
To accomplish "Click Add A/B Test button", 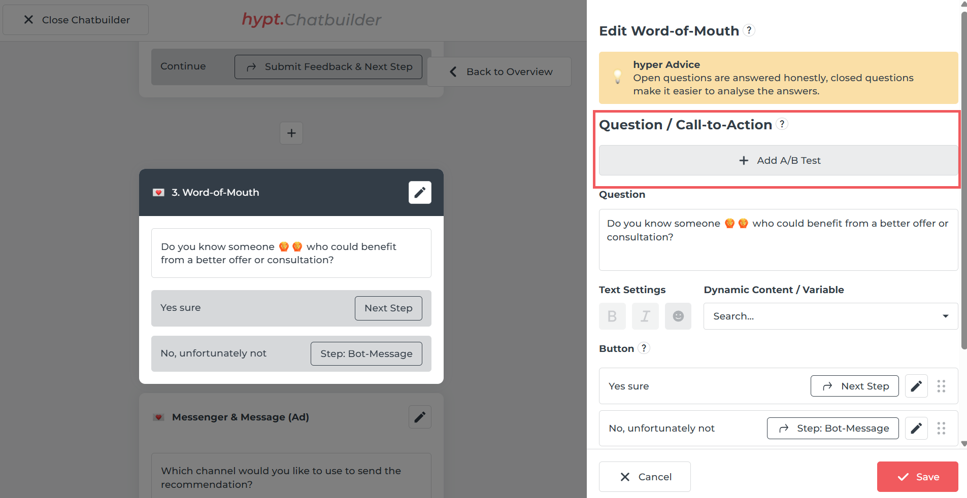I will (x=778, y=160).
